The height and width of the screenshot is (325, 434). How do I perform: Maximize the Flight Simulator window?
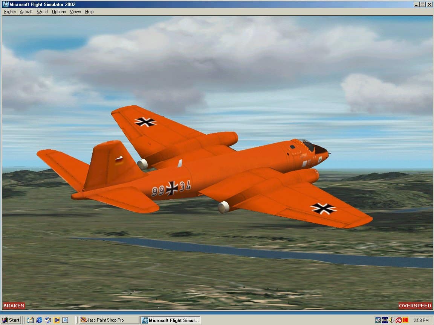(x=423, y=5)
